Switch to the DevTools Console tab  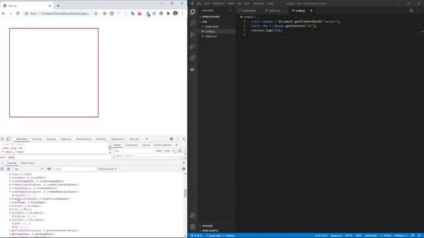[x=37, y=139]
